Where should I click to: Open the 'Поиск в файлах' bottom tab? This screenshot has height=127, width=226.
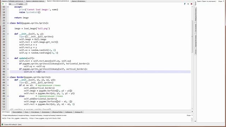pos(17,112)
